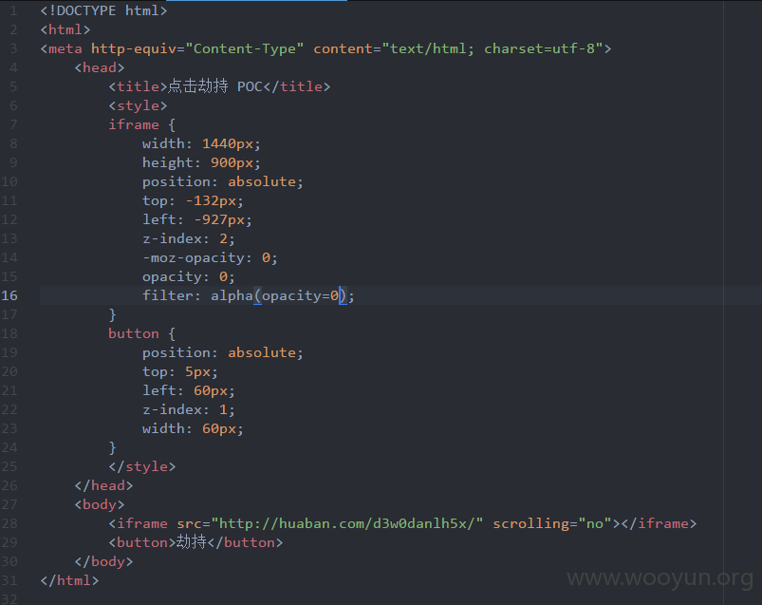Click the iframe CSS selector
The image size is (762, 605).
(134, 124)
